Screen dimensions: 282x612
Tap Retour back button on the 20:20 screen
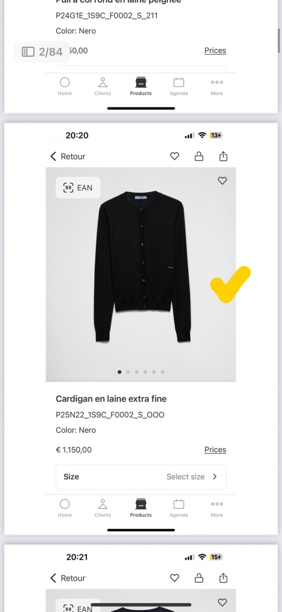68,156
